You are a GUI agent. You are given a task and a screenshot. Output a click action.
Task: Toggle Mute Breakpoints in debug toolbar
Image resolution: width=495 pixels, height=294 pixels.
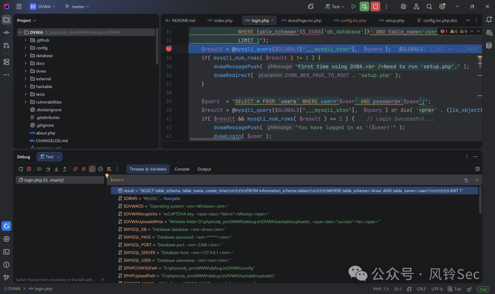(84, 169)
